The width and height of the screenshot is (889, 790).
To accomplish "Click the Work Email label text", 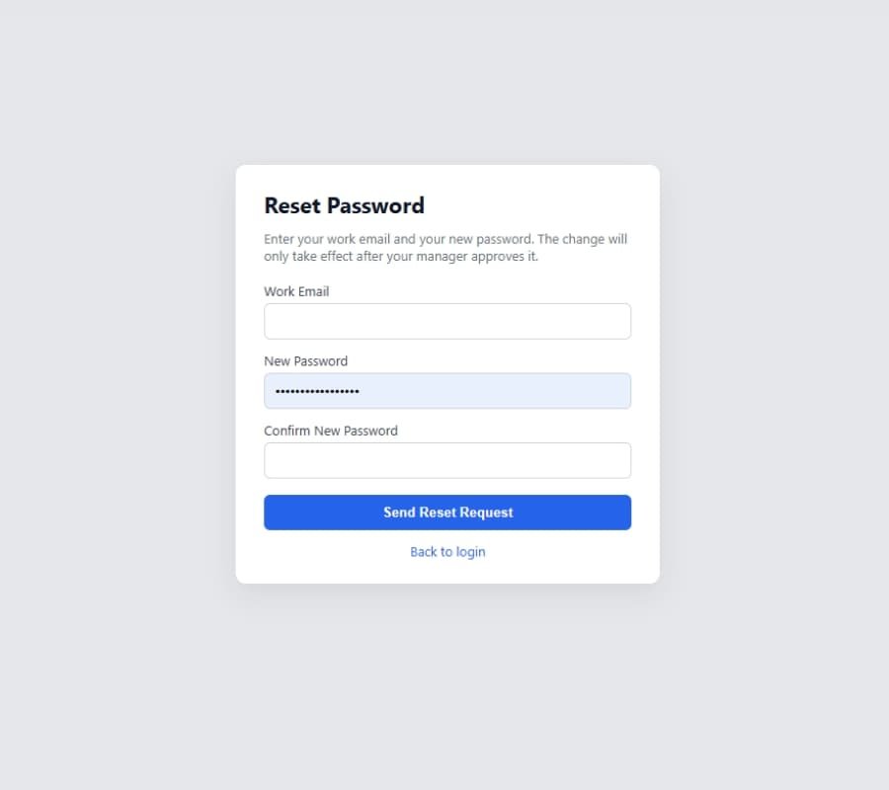I will tap(296, 292).
